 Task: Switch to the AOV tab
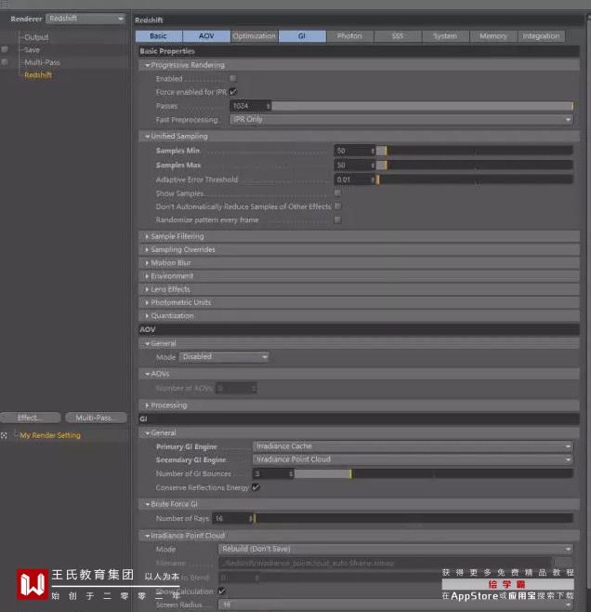click(x=206, y=36)
